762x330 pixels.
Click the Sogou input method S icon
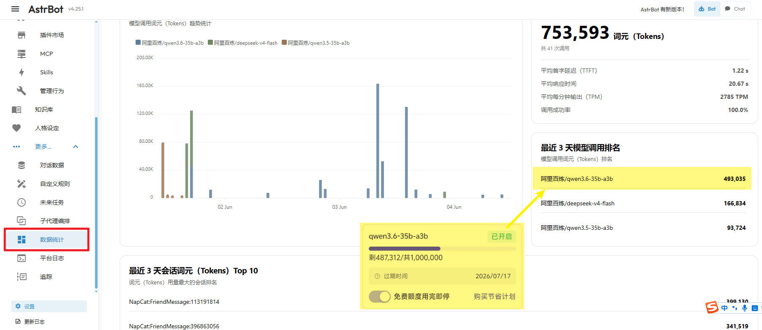(x=712, y=307)
